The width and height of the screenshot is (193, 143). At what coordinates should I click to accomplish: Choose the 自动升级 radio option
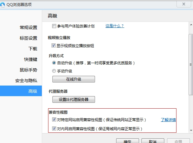coord(54,63)
